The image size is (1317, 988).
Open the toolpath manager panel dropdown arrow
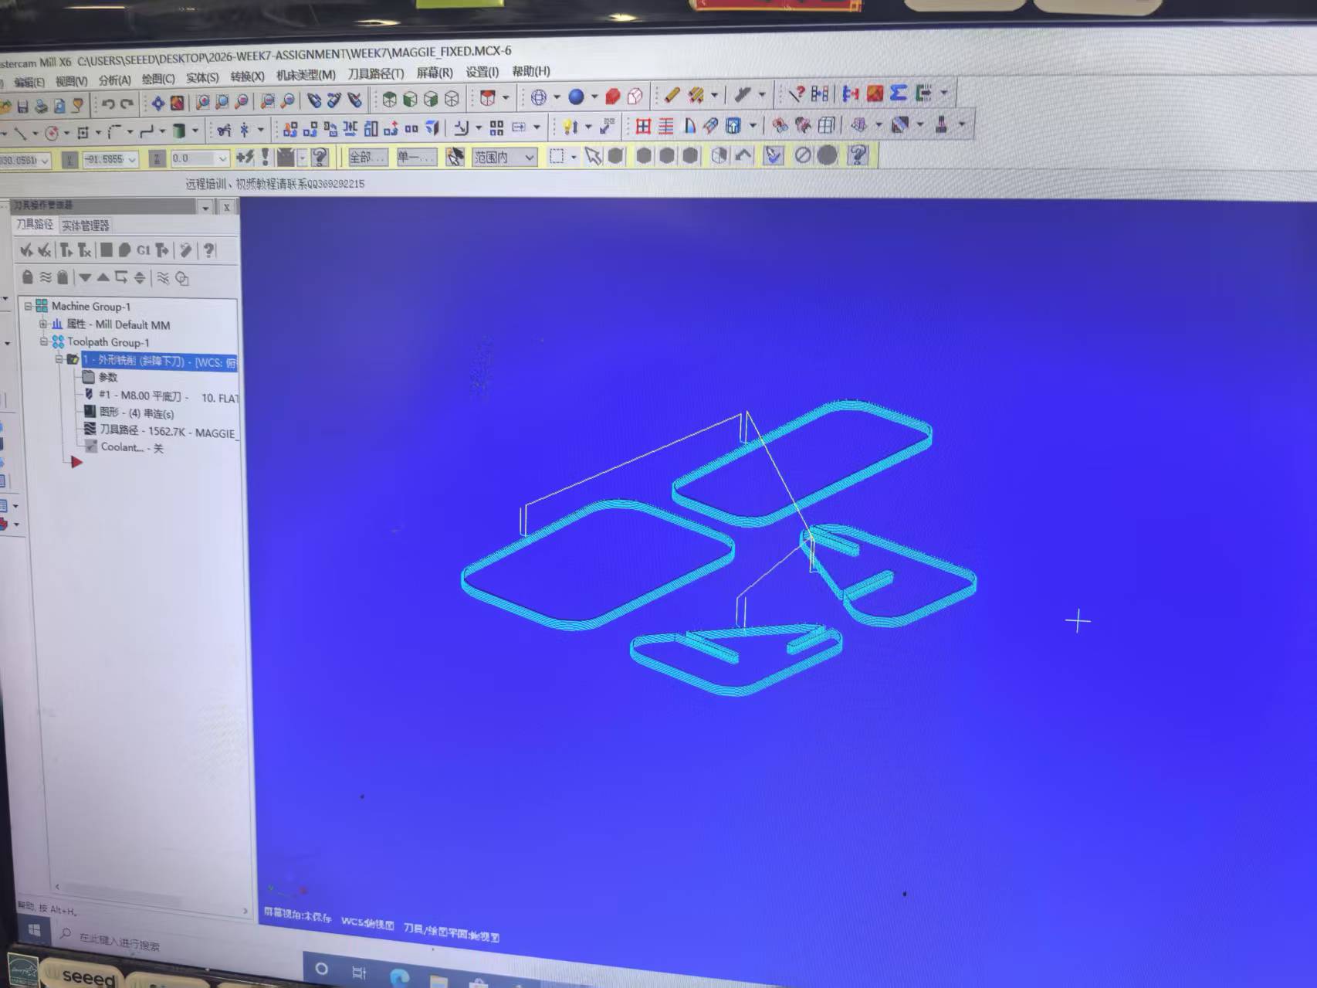coord(205,207)
